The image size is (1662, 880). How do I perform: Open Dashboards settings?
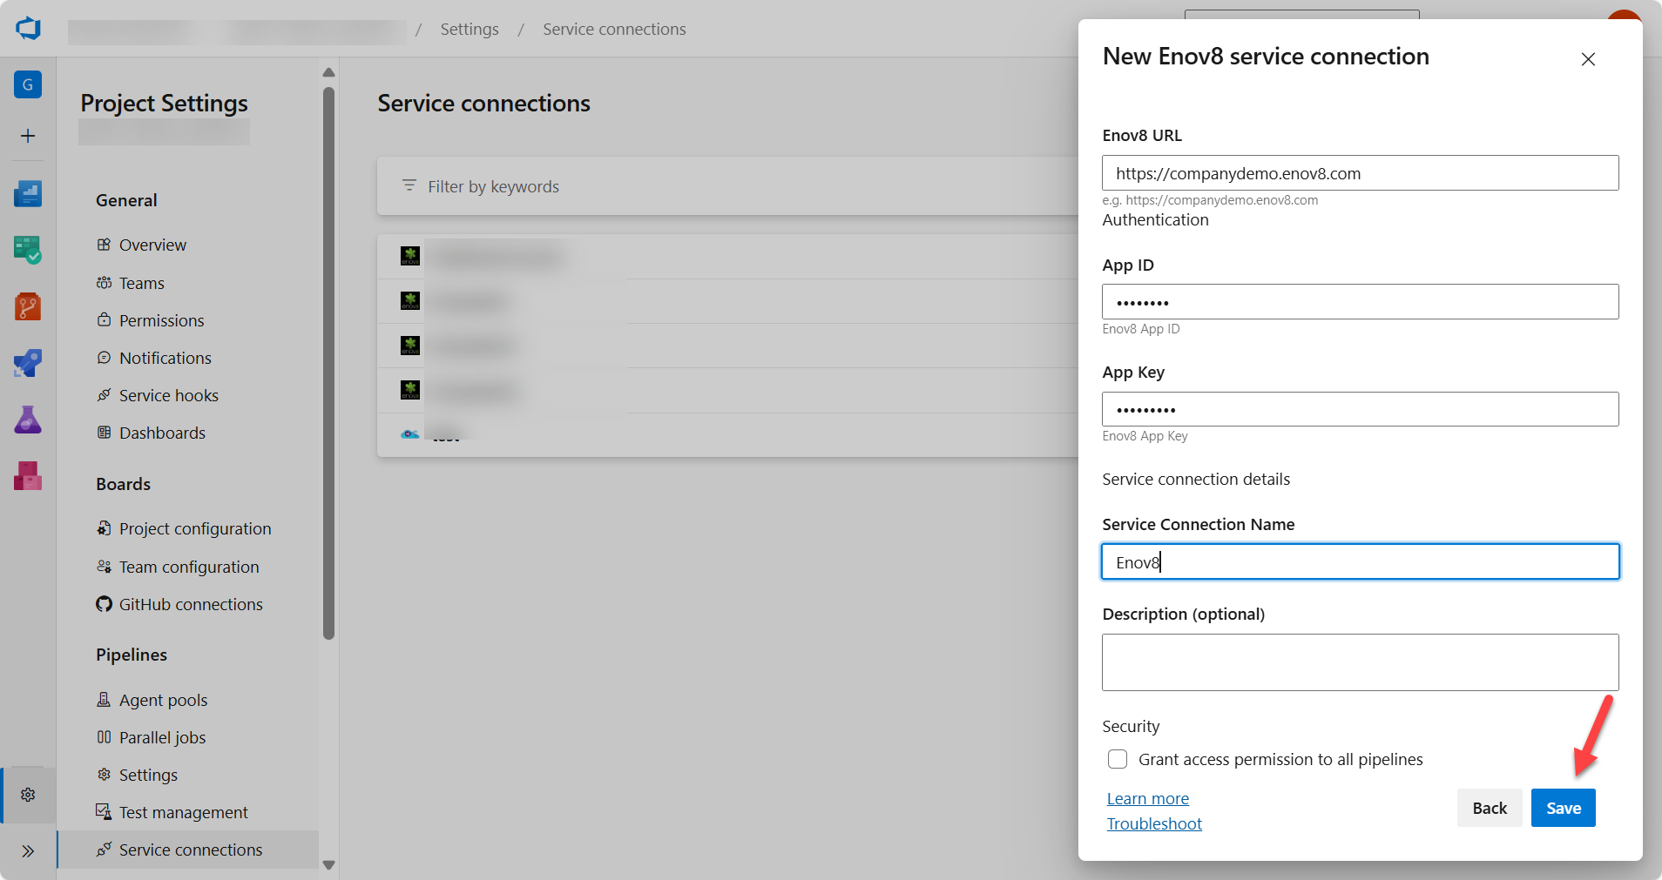pyautogui.click(x=162, y=433)
